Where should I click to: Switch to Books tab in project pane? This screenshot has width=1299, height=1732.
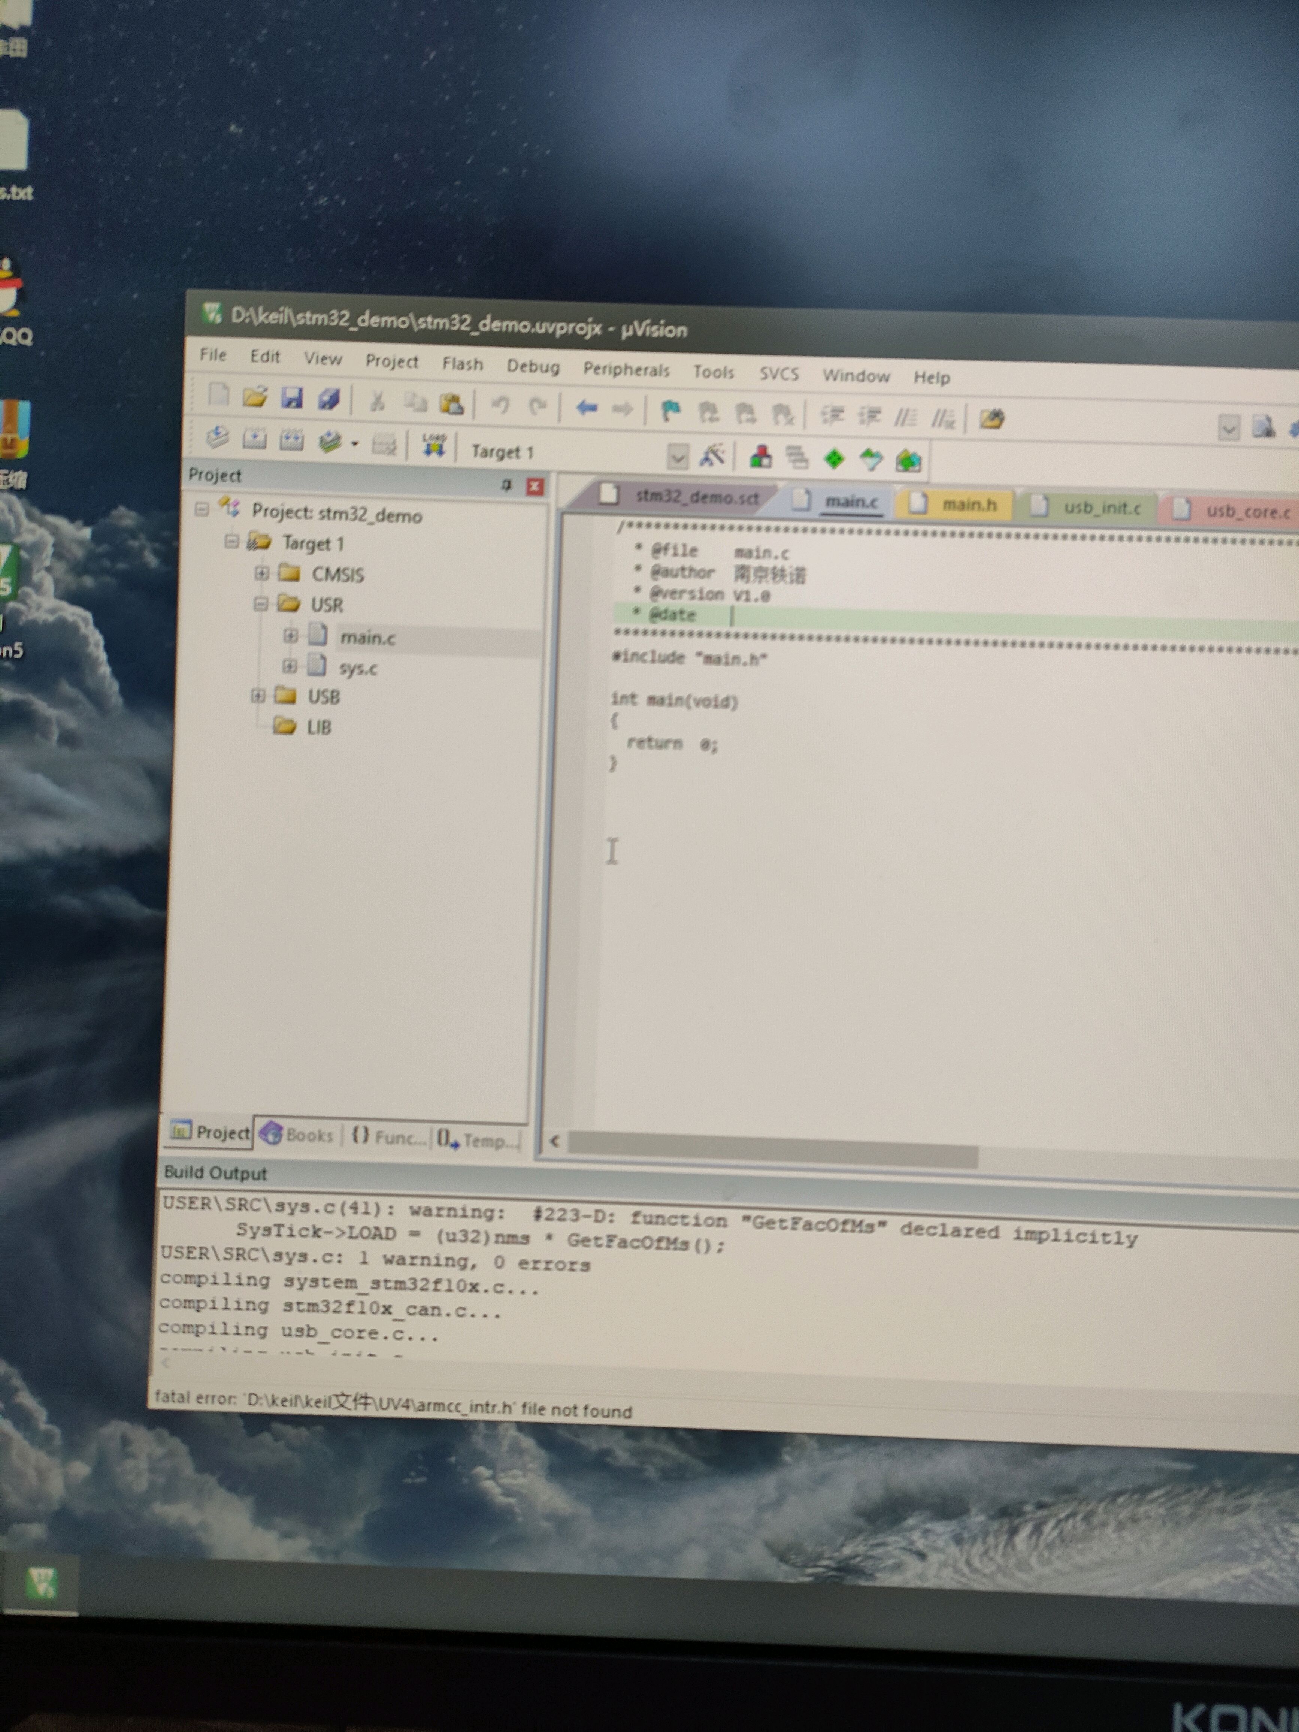click(x=297, y=1135)
